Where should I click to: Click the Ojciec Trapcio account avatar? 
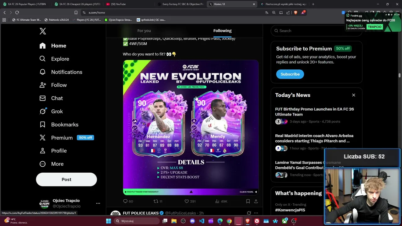[x=44, y=203]
